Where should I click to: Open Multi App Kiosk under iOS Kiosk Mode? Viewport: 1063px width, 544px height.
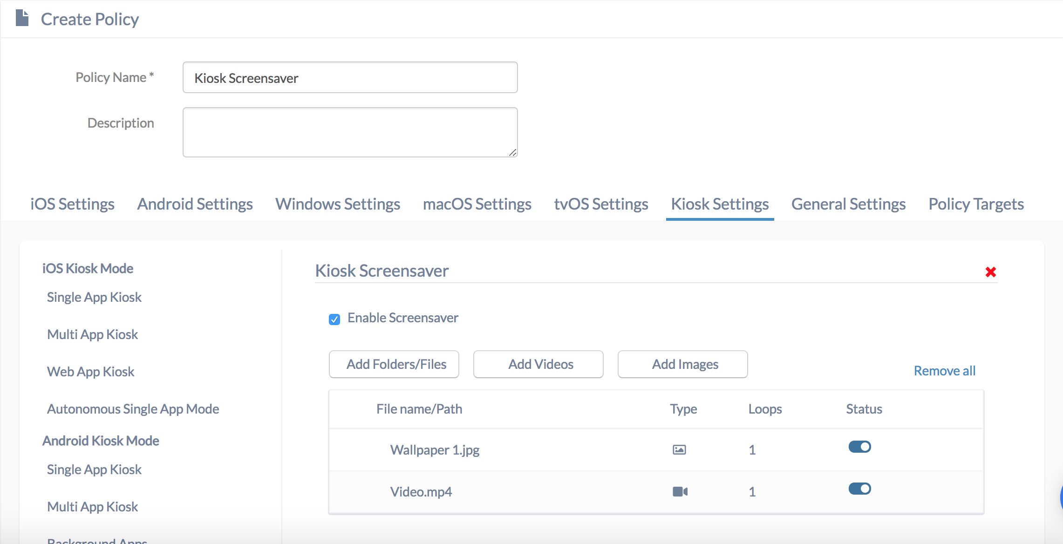(x=93, y=334)
